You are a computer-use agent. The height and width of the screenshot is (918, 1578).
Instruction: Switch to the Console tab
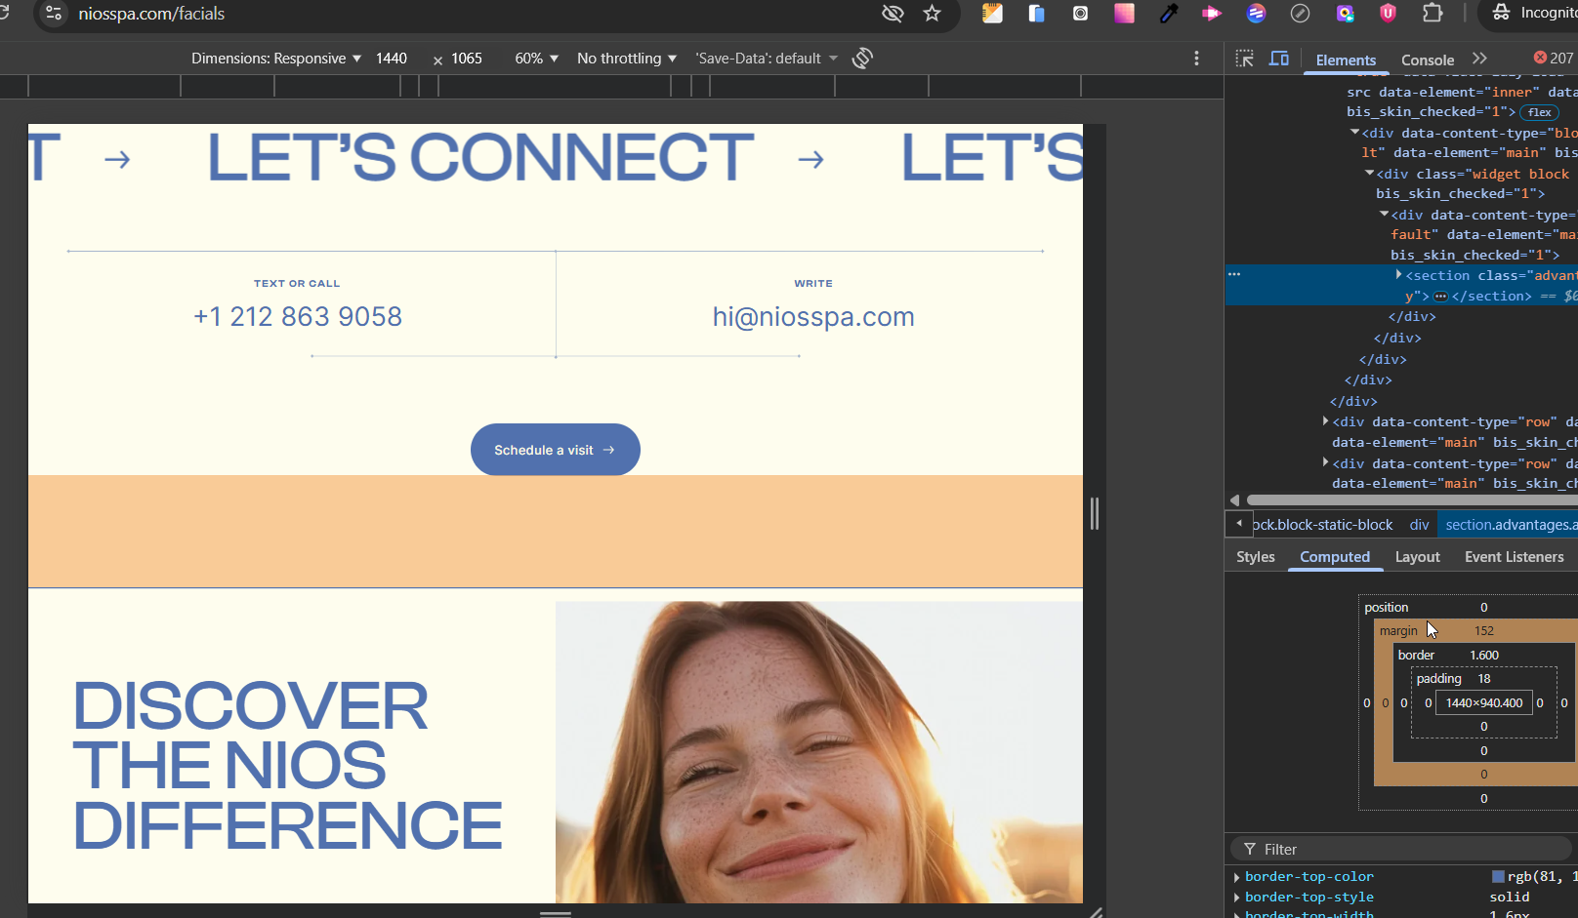point(1427,60)
